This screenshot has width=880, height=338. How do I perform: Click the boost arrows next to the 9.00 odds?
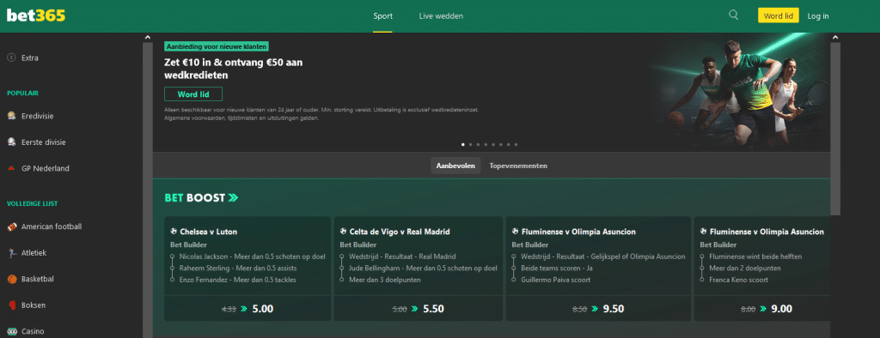763,308
